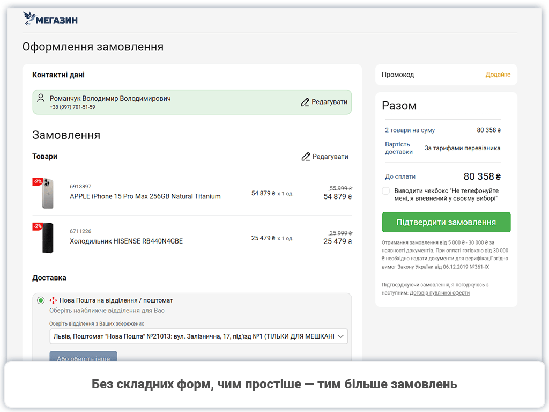The height and width of the screenshot is (412, 549).
Task: Click the Доставка section heading
Action: (49, 278)
